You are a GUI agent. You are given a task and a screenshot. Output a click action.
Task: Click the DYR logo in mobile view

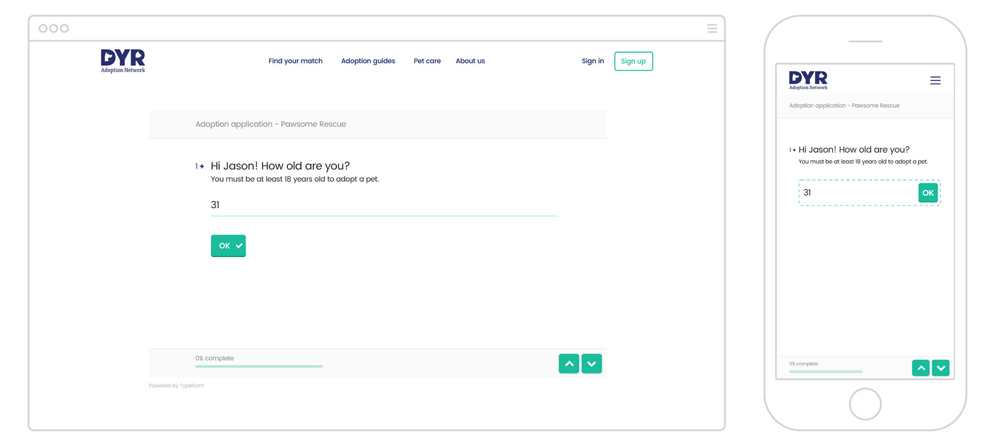click(808, 80)
